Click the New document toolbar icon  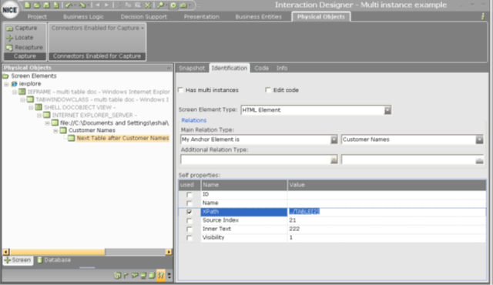(28, 5)
